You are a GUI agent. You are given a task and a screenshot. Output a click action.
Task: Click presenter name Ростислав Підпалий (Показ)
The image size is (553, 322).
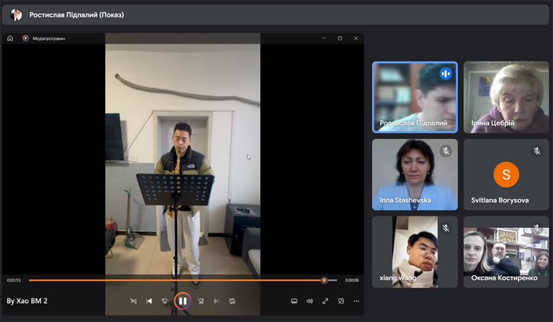point(77,15)
